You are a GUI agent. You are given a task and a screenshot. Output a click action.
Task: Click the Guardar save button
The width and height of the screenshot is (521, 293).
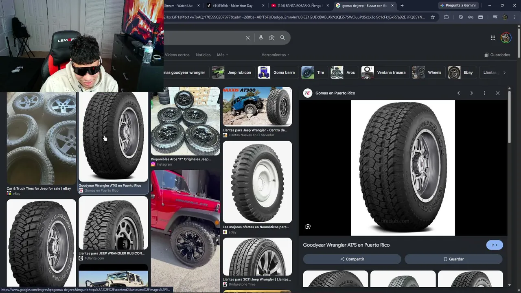[453, 259]
